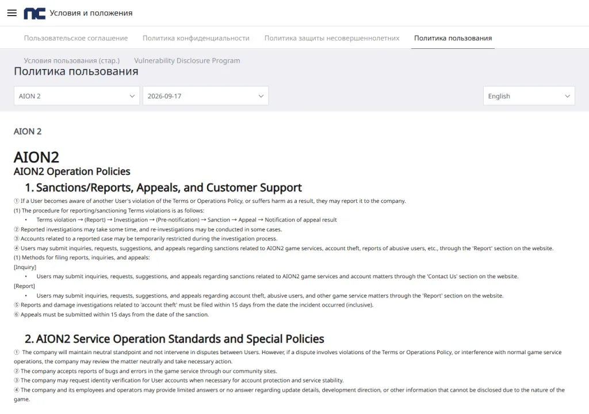The image size is (589, 414).
Task: Click the line about account theft reports deadline
Action: (x=194, y=305)
